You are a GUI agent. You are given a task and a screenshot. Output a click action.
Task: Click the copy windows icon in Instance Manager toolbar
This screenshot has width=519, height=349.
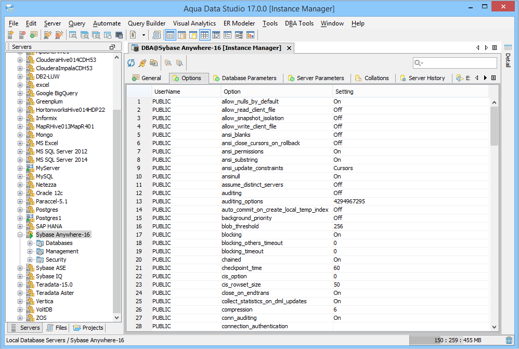[153, 63]
